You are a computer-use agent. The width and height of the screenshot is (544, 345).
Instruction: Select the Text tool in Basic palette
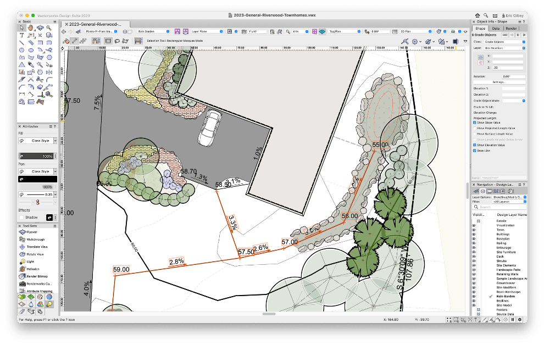pos(22,35)
